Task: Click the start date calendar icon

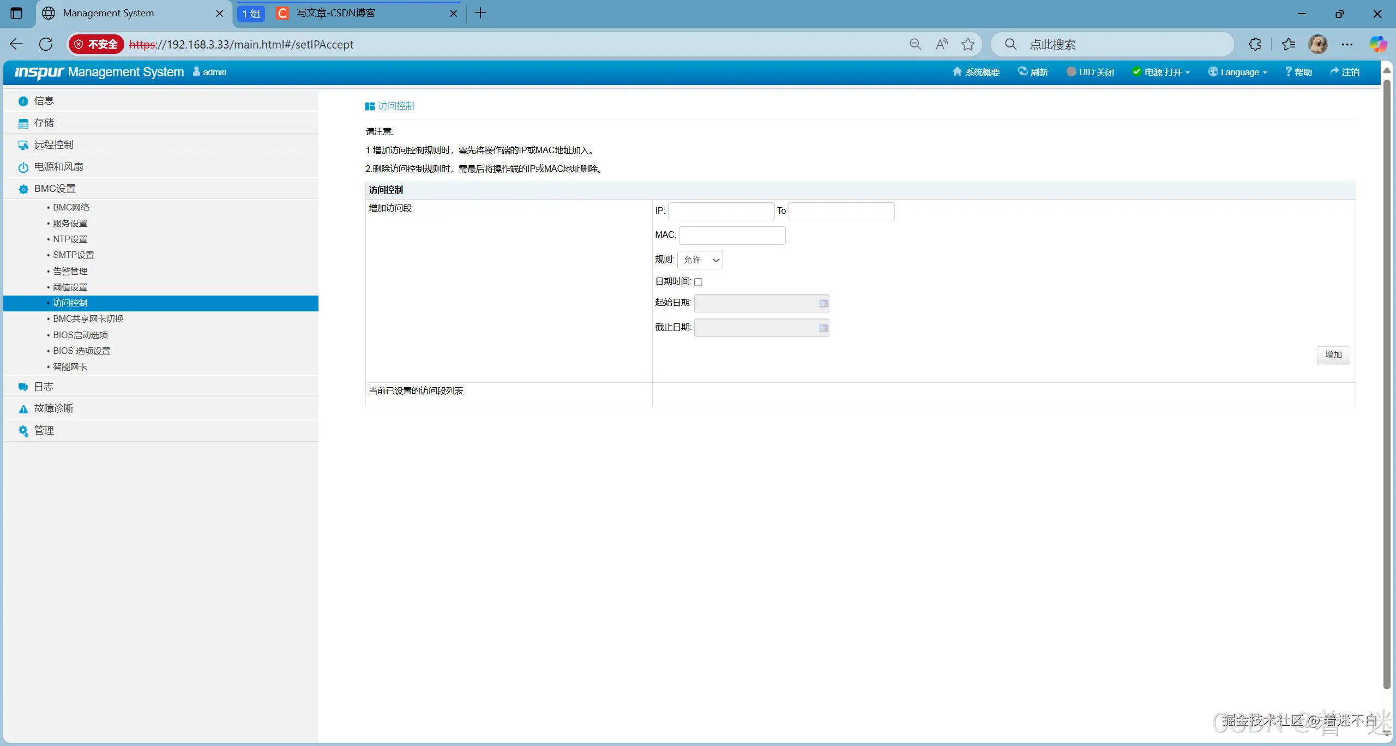Action: (x=823, y=303)
